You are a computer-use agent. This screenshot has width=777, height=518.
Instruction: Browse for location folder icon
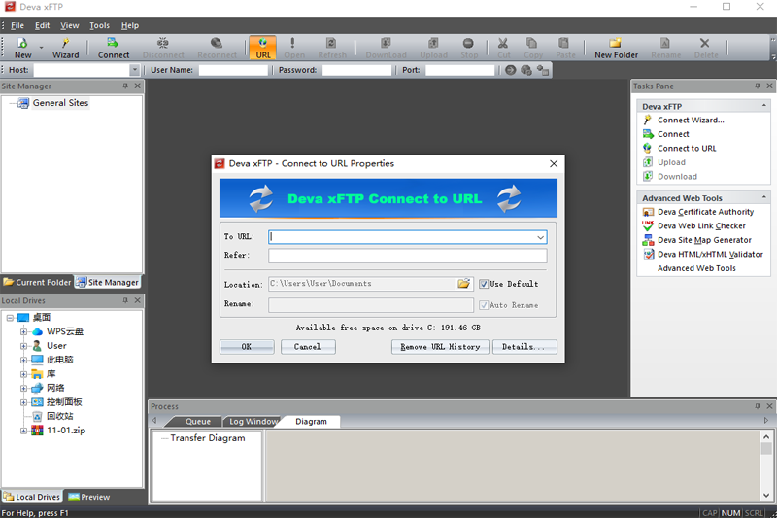464,284
